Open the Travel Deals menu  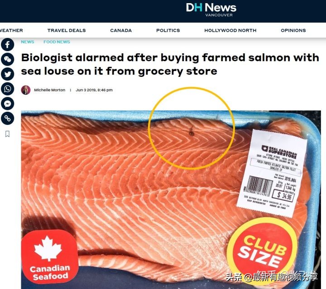pos(67,30)
